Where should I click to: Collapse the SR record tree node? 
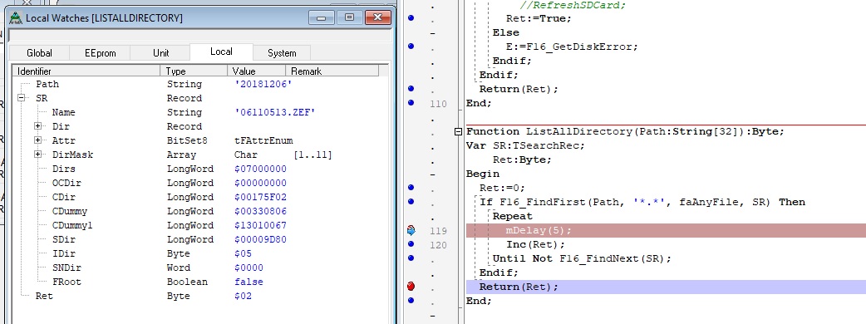pyautogui.click(x=22, y=98)
